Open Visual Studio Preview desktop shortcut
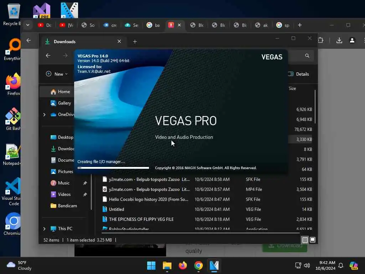Screen dimensions: 365x274 (41, 10)
